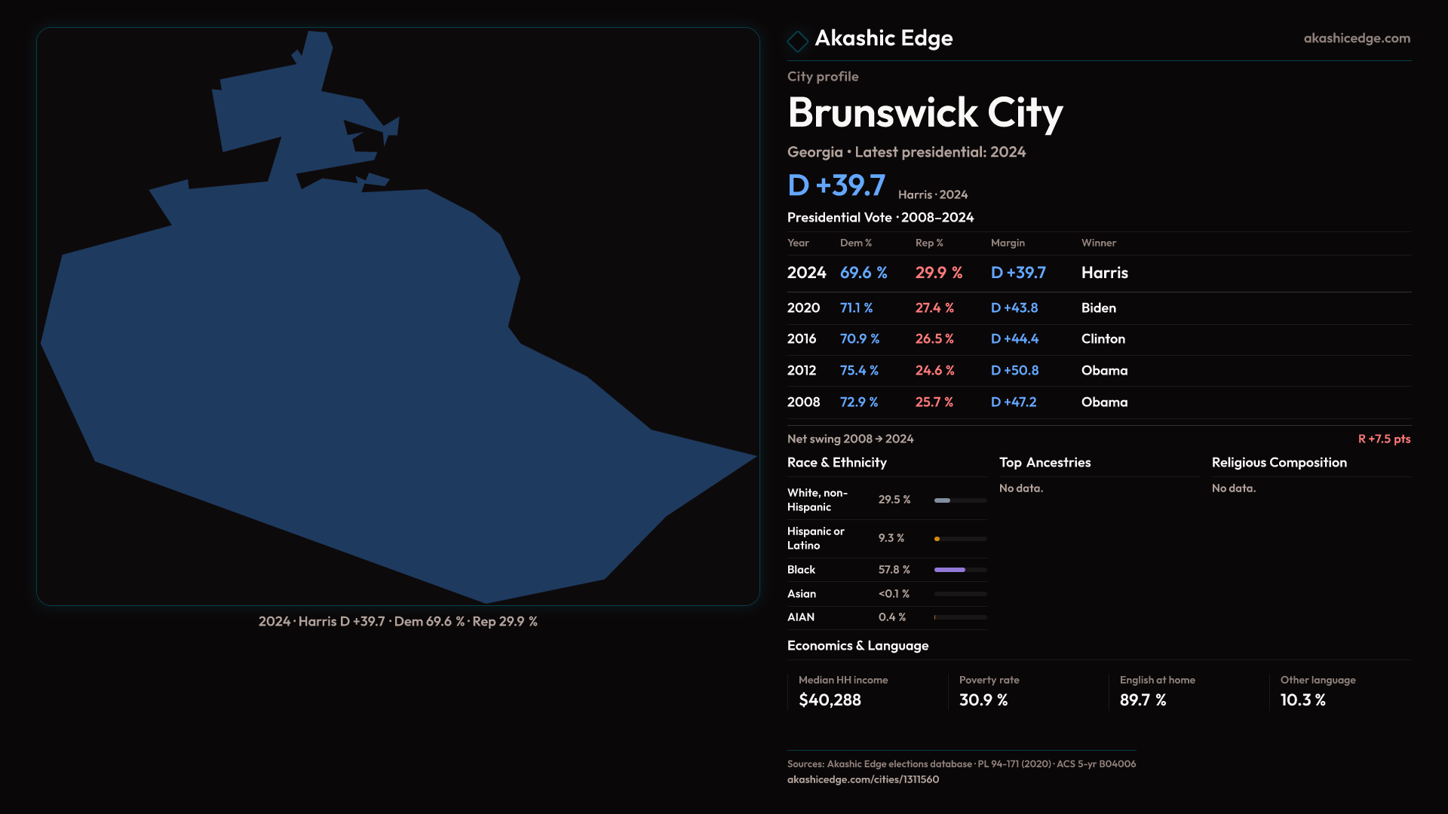Open the akashicedge.com link at top right
The width and height of the screenshot is (1448, 814).
point(1356,38)
